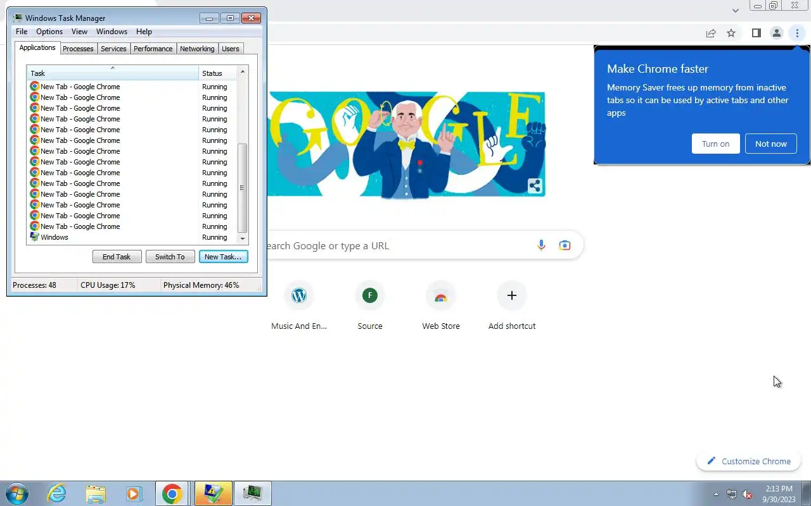Open the Options menu in Task Manager
The image size is (811, 506).
[49, 32]
